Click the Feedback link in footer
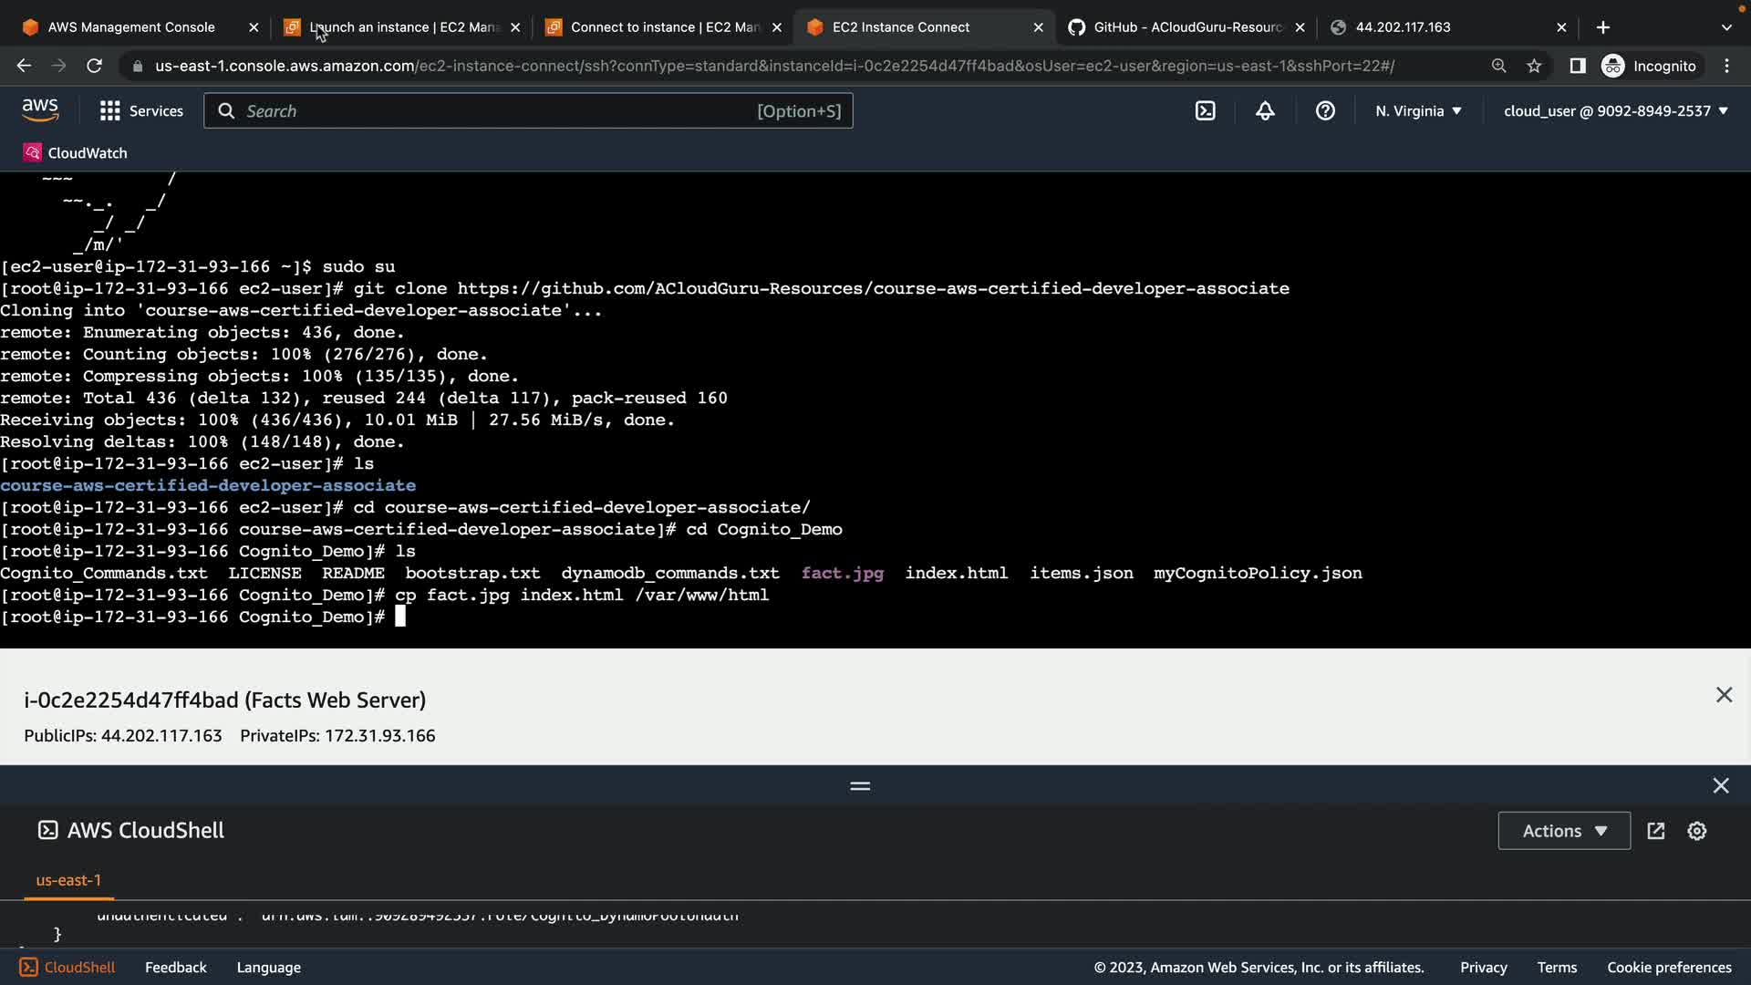1751x985 pixels. (x=175, y=967)
